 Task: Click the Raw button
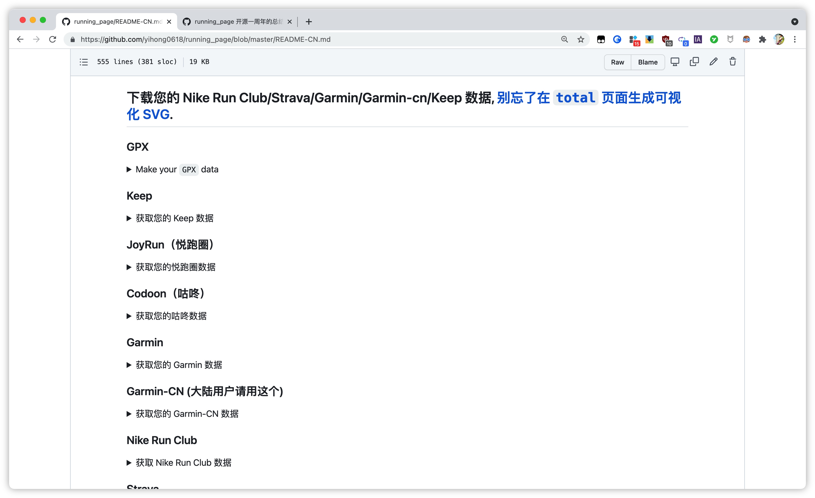(617, 62)
